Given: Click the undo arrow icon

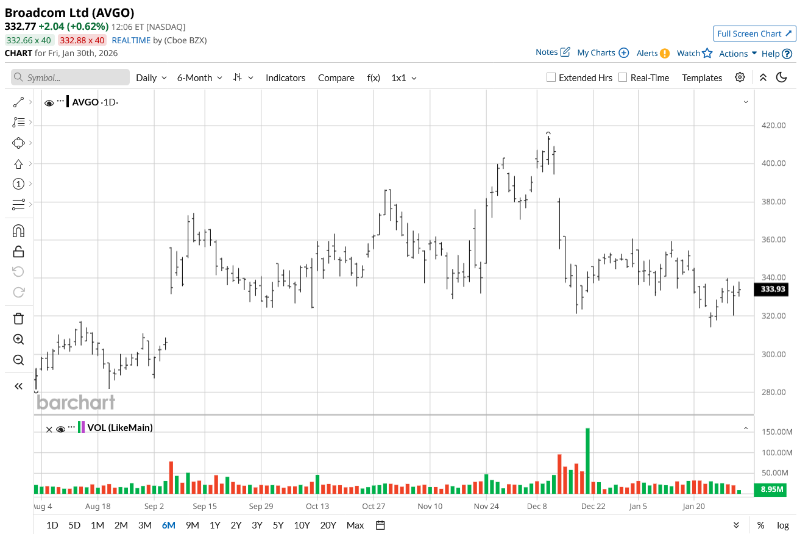Looking at the screenshot, I should 18,272.
